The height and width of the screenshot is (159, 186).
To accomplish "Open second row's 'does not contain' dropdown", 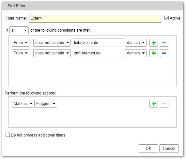I will (x=52, y=53).
